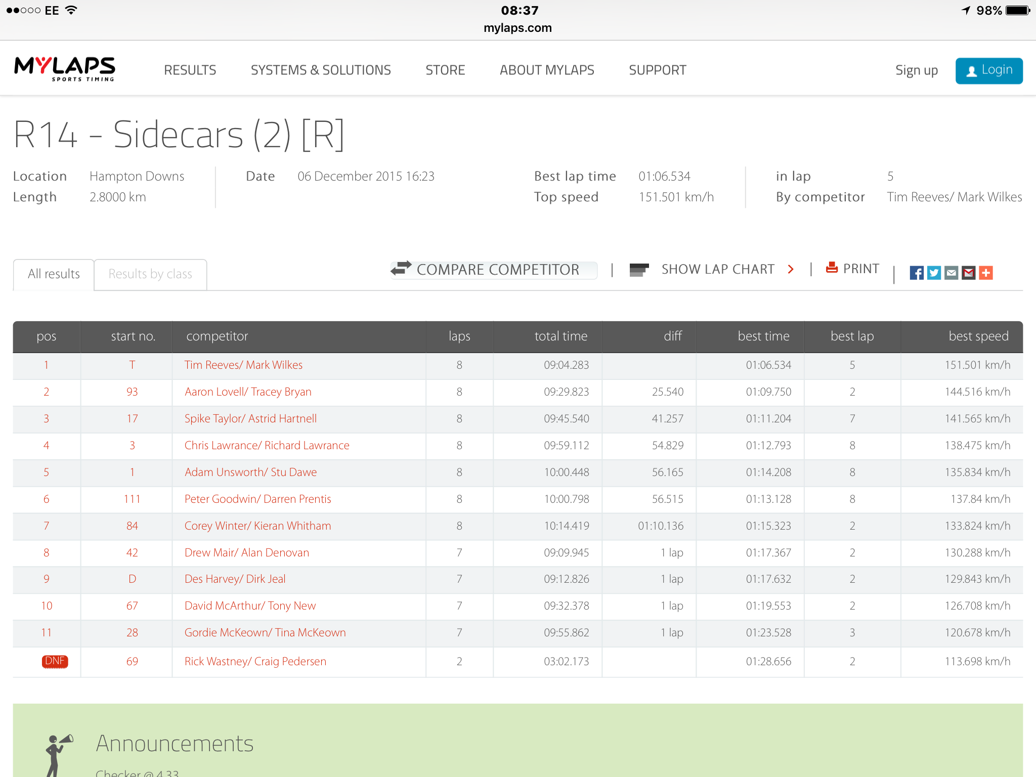1036x777 pixels.
Task: Open competitor Corey Winter/ Kieran Whitham
Action: [x=257, y=526]
